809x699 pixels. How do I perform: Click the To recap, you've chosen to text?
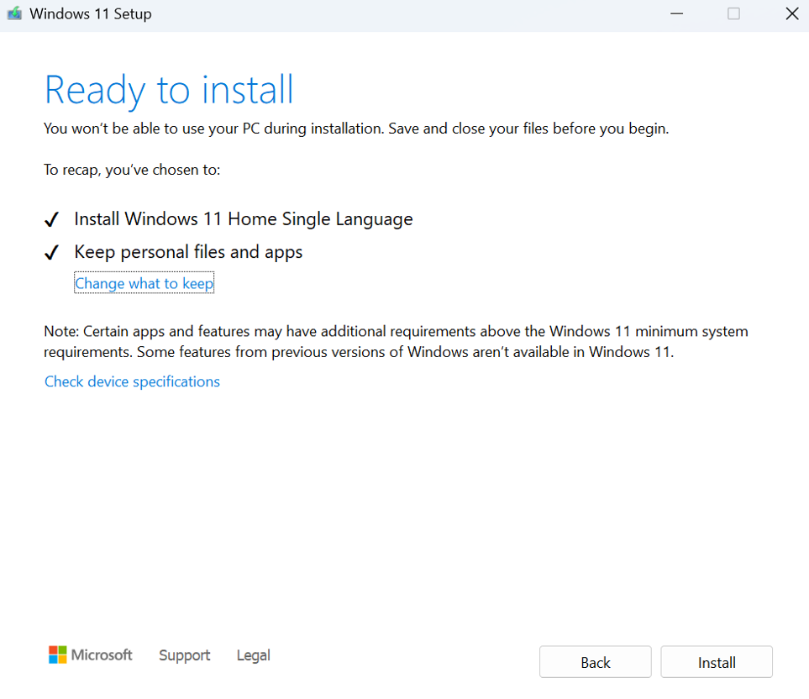132,170
